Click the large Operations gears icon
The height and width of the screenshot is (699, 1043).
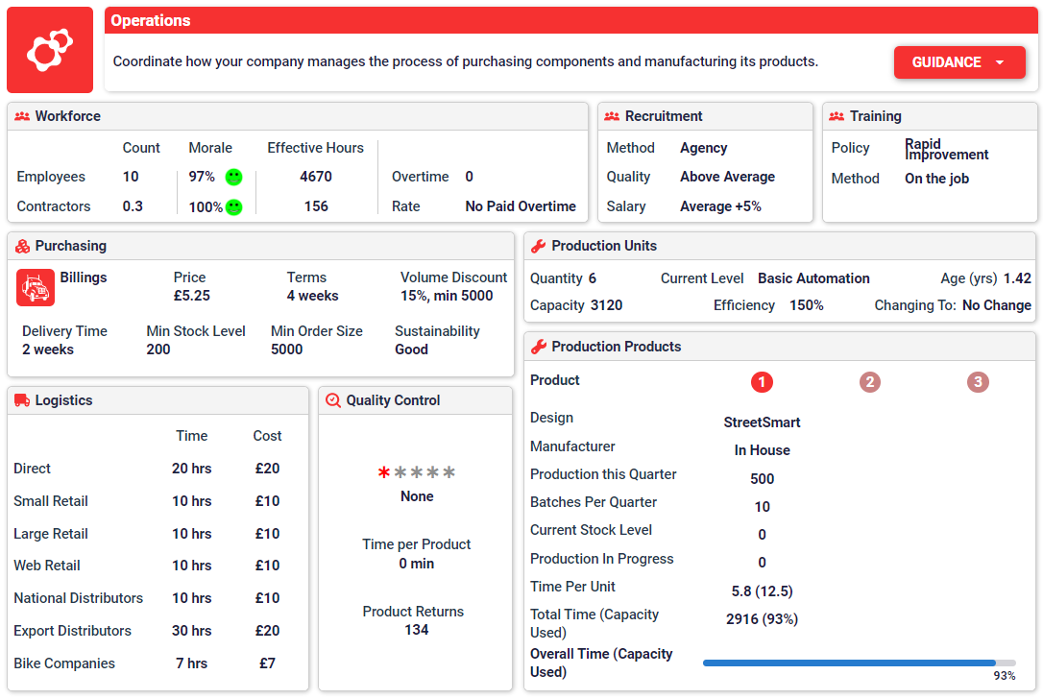[50, 50]
